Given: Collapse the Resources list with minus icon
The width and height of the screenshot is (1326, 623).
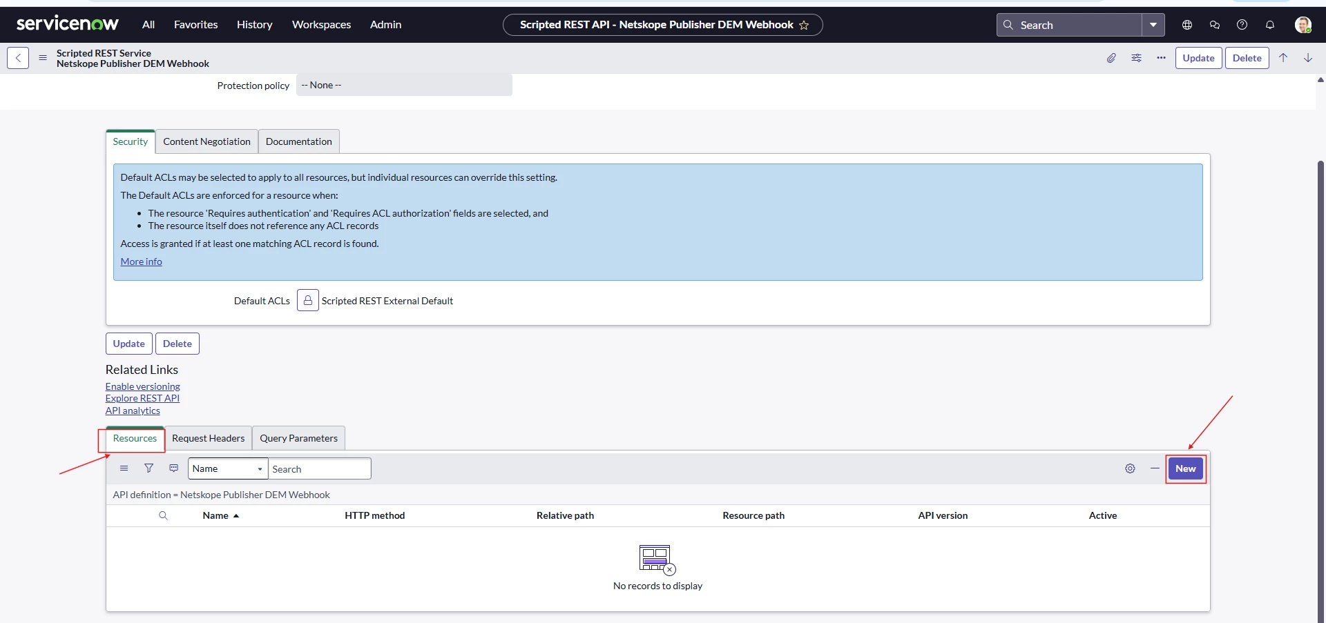Looking at the screenshot, I should point(1155,468).
